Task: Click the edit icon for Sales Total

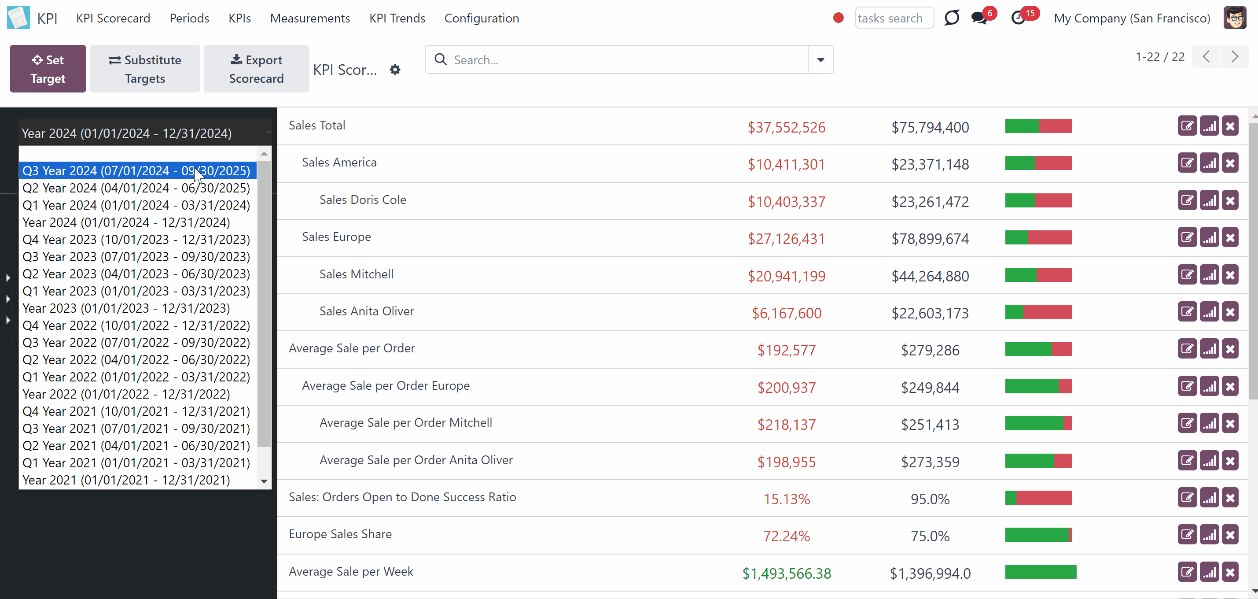Action: [1187, 126]
